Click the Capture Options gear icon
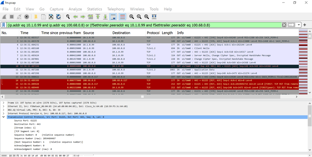Screen dimensions: 312x157 click(27, 17)
